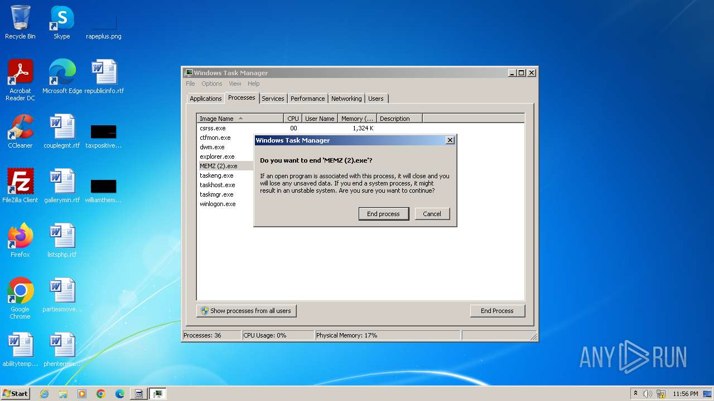The height and width of the screenshot is (401, 714).
Task: Switch to the Networking tab
Action: click(x=346, y=99)
